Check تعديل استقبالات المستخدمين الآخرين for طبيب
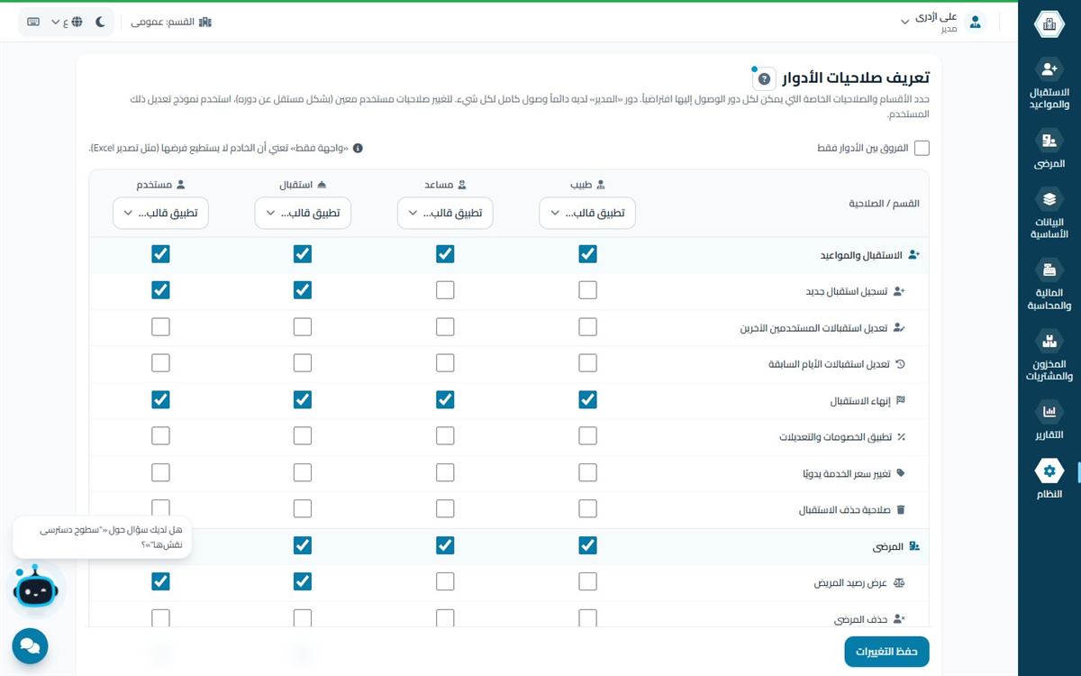Screen dimensions: 1081x676 [x=587, y=326]
